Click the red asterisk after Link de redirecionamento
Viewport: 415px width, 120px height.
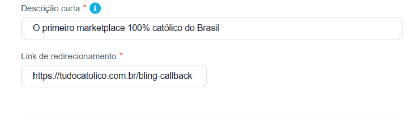tap(121, 55)
